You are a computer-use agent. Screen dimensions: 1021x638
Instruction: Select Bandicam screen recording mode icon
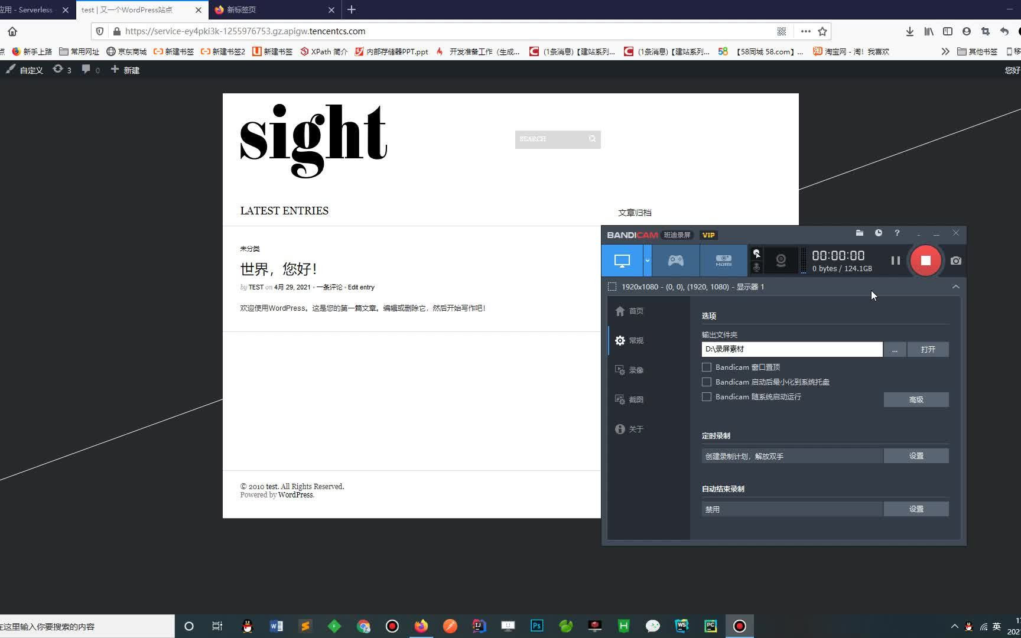622,261
